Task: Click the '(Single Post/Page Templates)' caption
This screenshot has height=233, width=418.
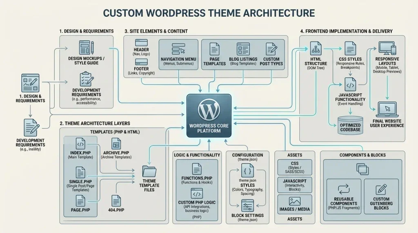Action: tap(80, 188)
